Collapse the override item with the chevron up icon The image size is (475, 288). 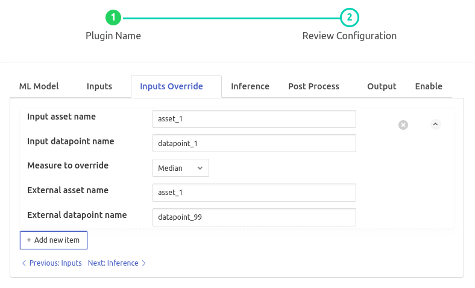pyautogui.click(x=436, y=124)
